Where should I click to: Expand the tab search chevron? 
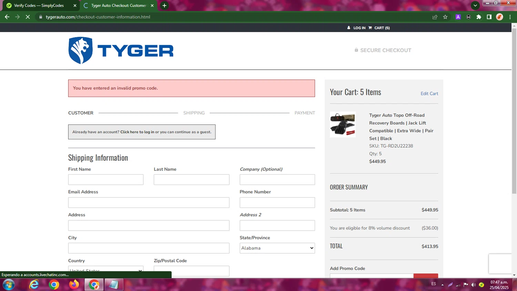475,6
